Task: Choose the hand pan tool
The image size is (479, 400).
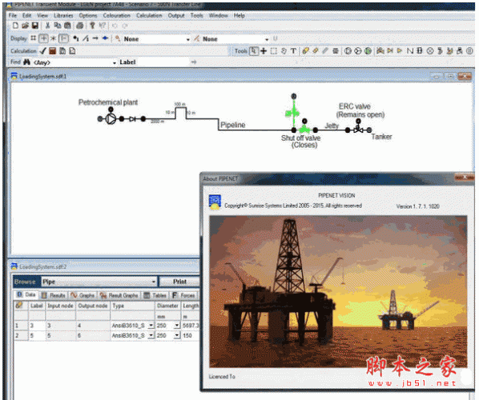Action: coord(284,51)
